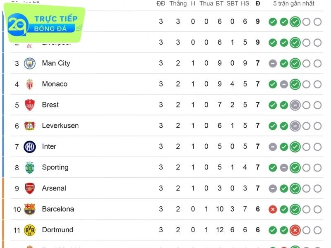Image resolution: width=331 pixels, height=248 pixels.
Task: Click the Leverkusen club crest
Action: click(29, 126)
